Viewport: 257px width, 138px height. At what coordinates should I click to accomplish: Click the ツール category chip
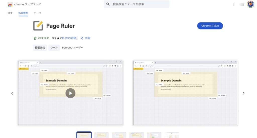tap(54, 48)
